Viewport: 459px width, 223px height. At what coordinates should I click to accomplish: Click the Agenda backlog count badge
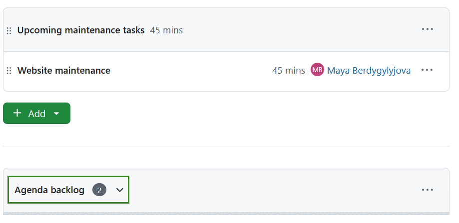click(99, 190)
